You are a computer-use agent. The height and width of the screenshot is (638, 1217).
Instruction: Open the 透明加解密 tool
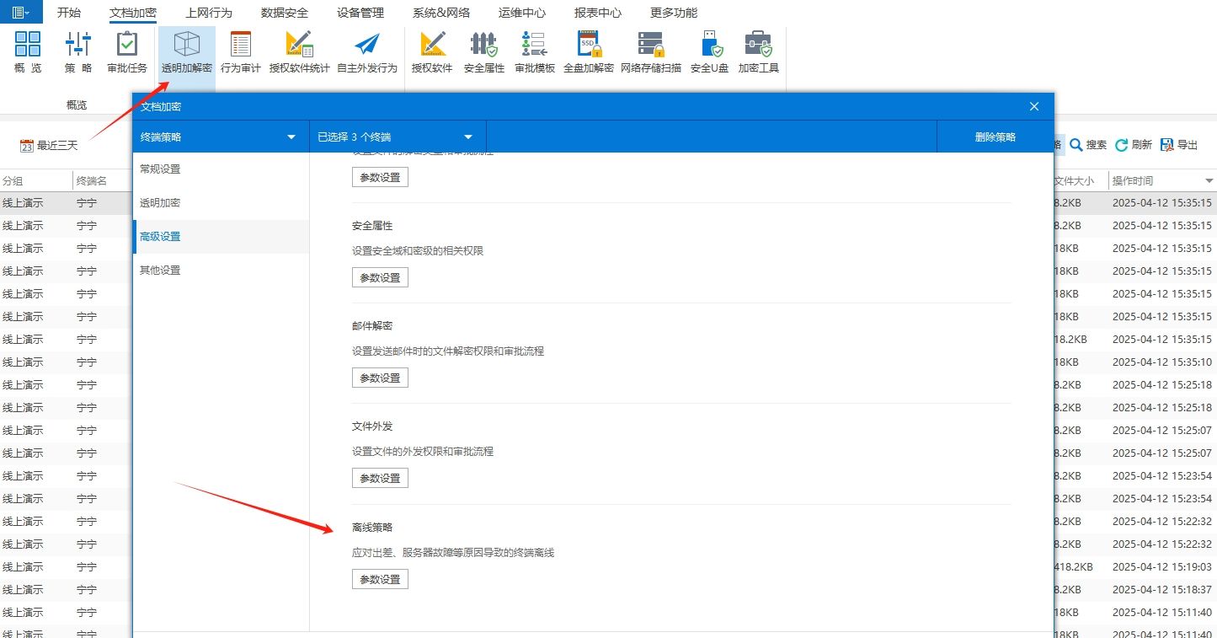click(x=185, y=52)
